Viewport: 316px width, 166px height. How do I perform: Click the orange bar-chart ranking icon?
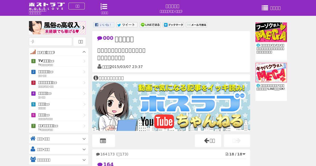(33, 52)
